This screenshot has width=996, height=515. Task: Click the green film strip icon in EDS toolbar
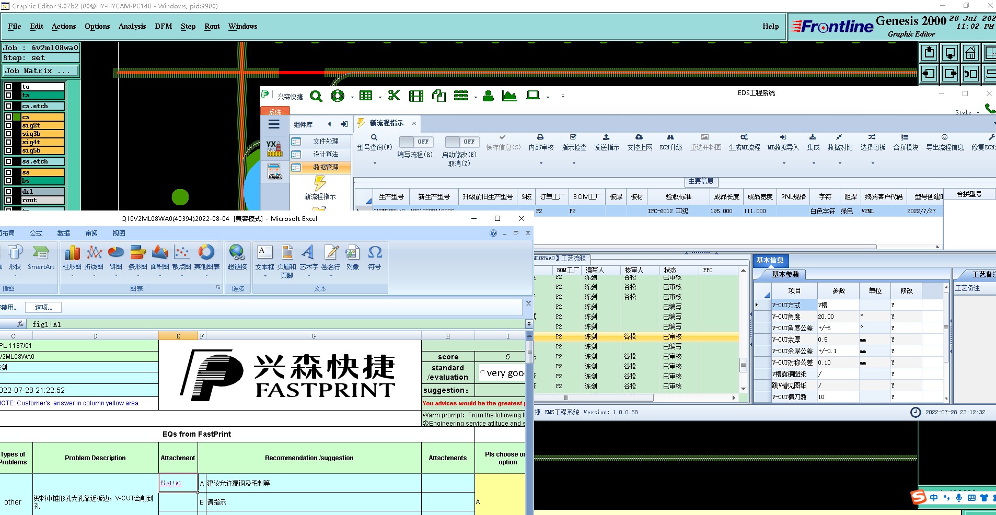pyautogui.click(x=416, y=96)
